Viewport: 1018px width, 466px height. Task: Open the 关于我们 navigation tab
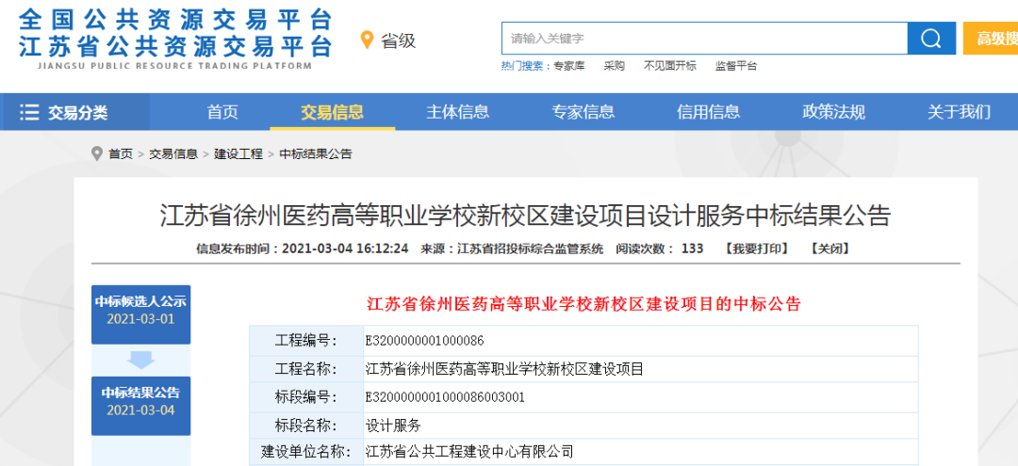pos(960,112)
